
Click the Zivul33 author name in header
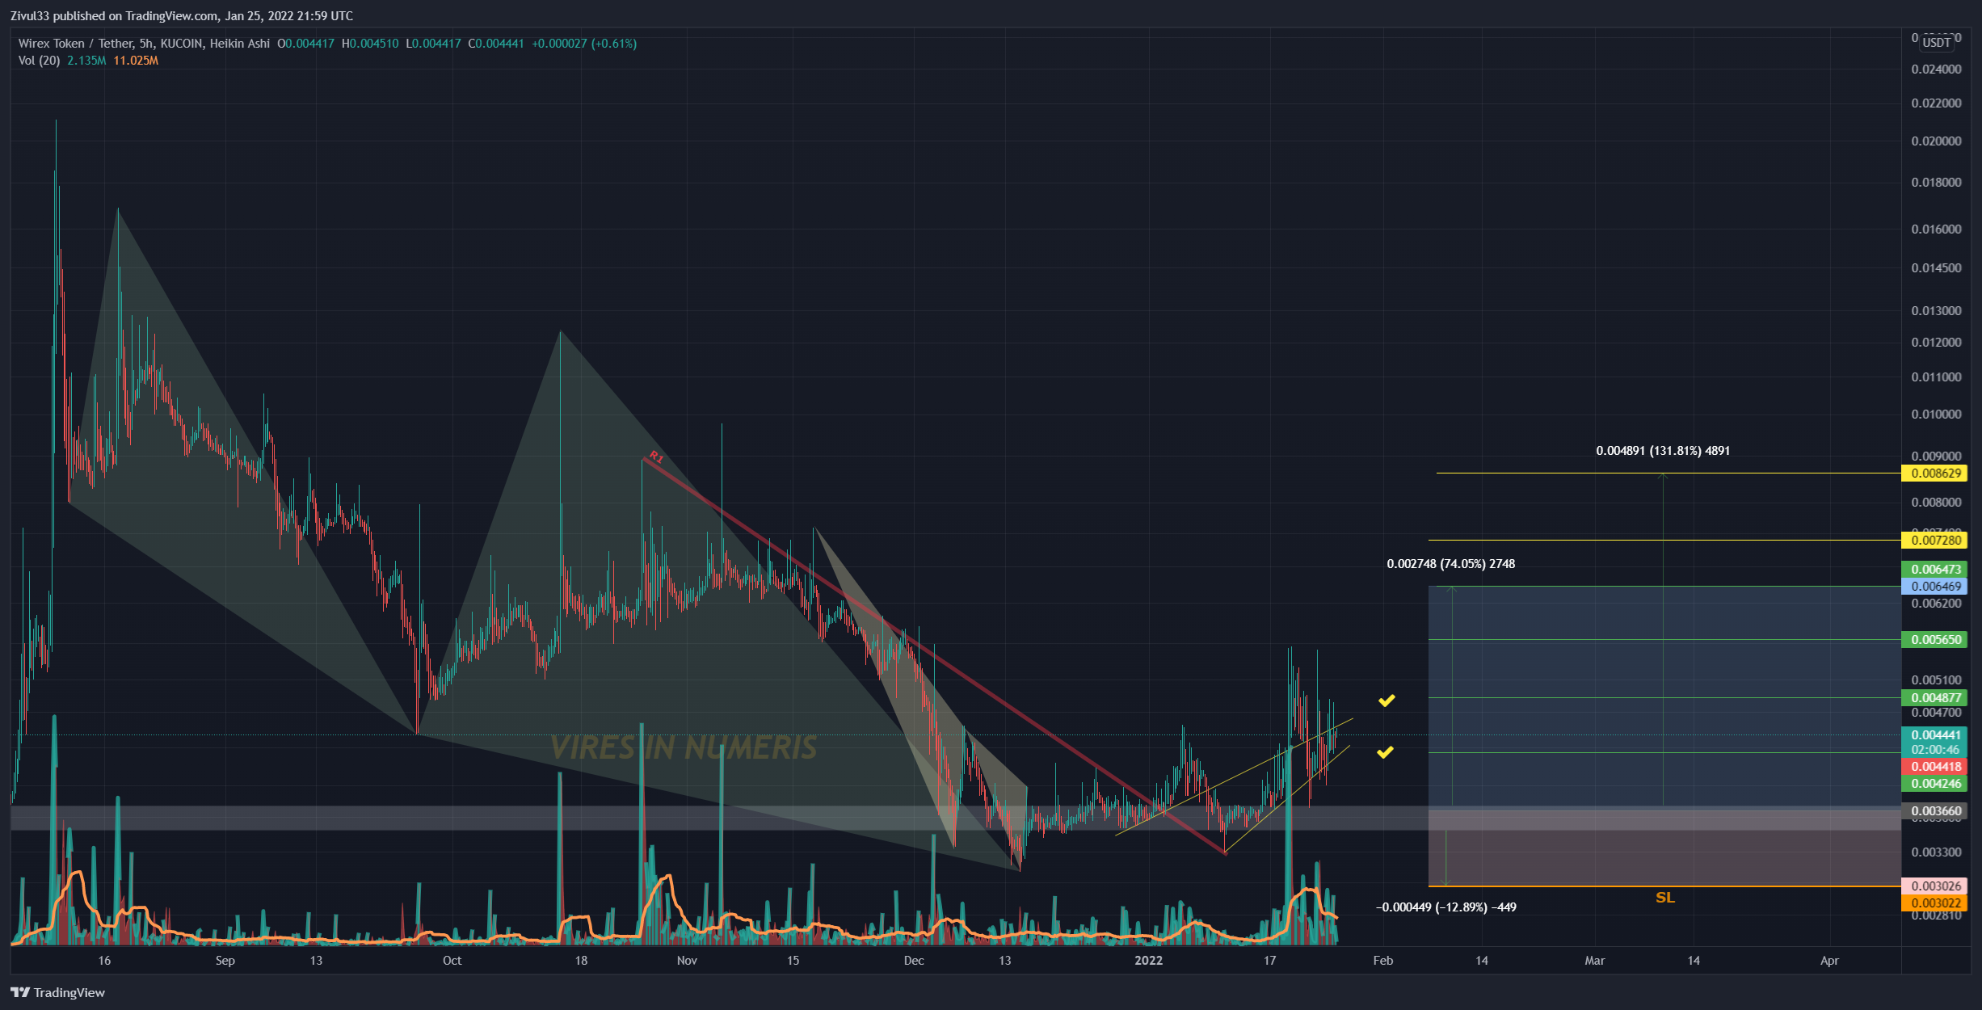coord(30,15)
